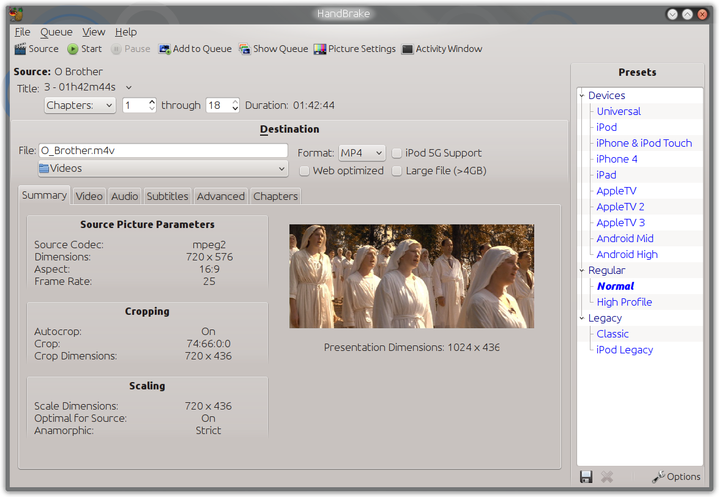
Task: Click the Picture Settings label
Action: (362, 49)
